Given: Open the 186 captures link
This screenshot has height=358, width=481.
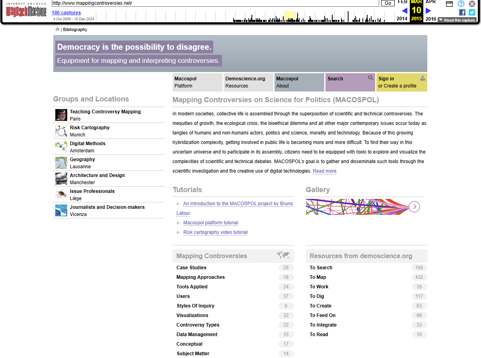Looking at the screenshot, I should 66,13.
